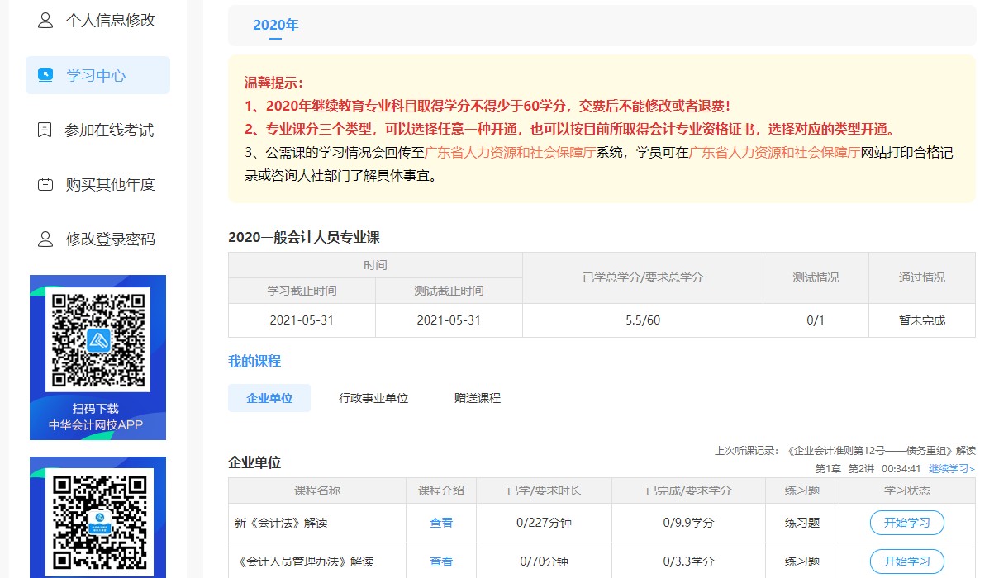Click the bookmark icon next to 参加在线考试
The height and width of the screenshot is (578, 994).
click(x=45, y=130)
